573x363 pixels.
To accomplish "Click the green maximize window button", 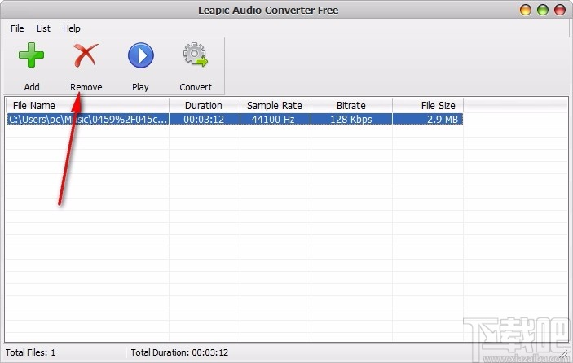I will (543, 10).
